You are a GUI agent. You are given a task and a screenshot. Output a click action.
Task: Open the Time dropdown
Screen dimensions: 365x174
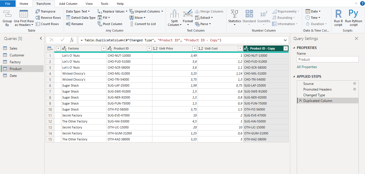tap(313, 18)
